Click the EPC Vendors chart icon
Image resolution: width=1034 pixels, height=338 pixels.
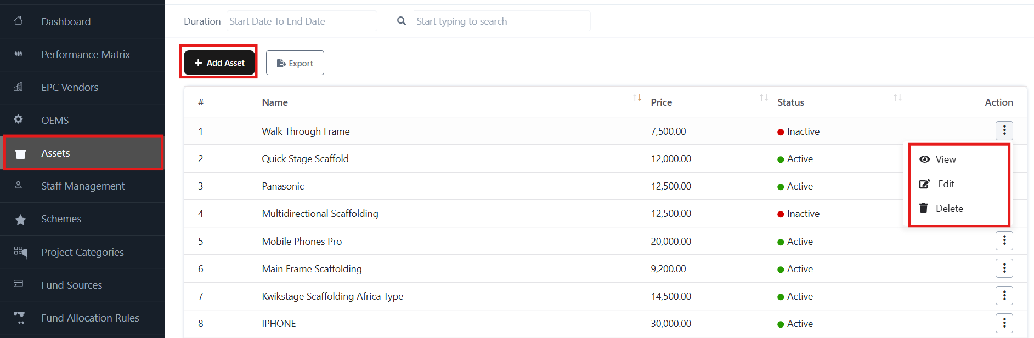pyautogui.click(x=19, y=87)
